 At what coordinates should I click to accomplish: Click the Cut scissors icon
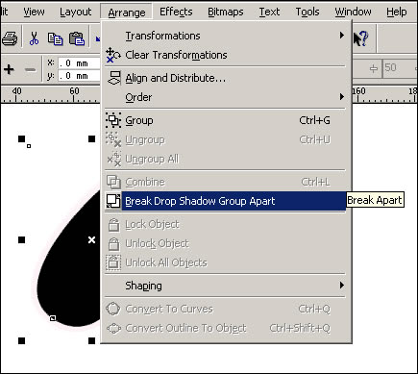coord(34,38)
